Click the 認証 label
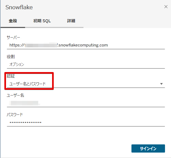 point(11,76)
